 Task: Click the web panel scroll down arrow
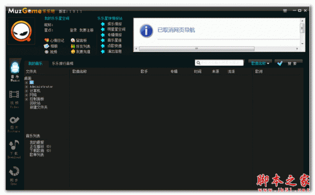[x=302, y=44]
